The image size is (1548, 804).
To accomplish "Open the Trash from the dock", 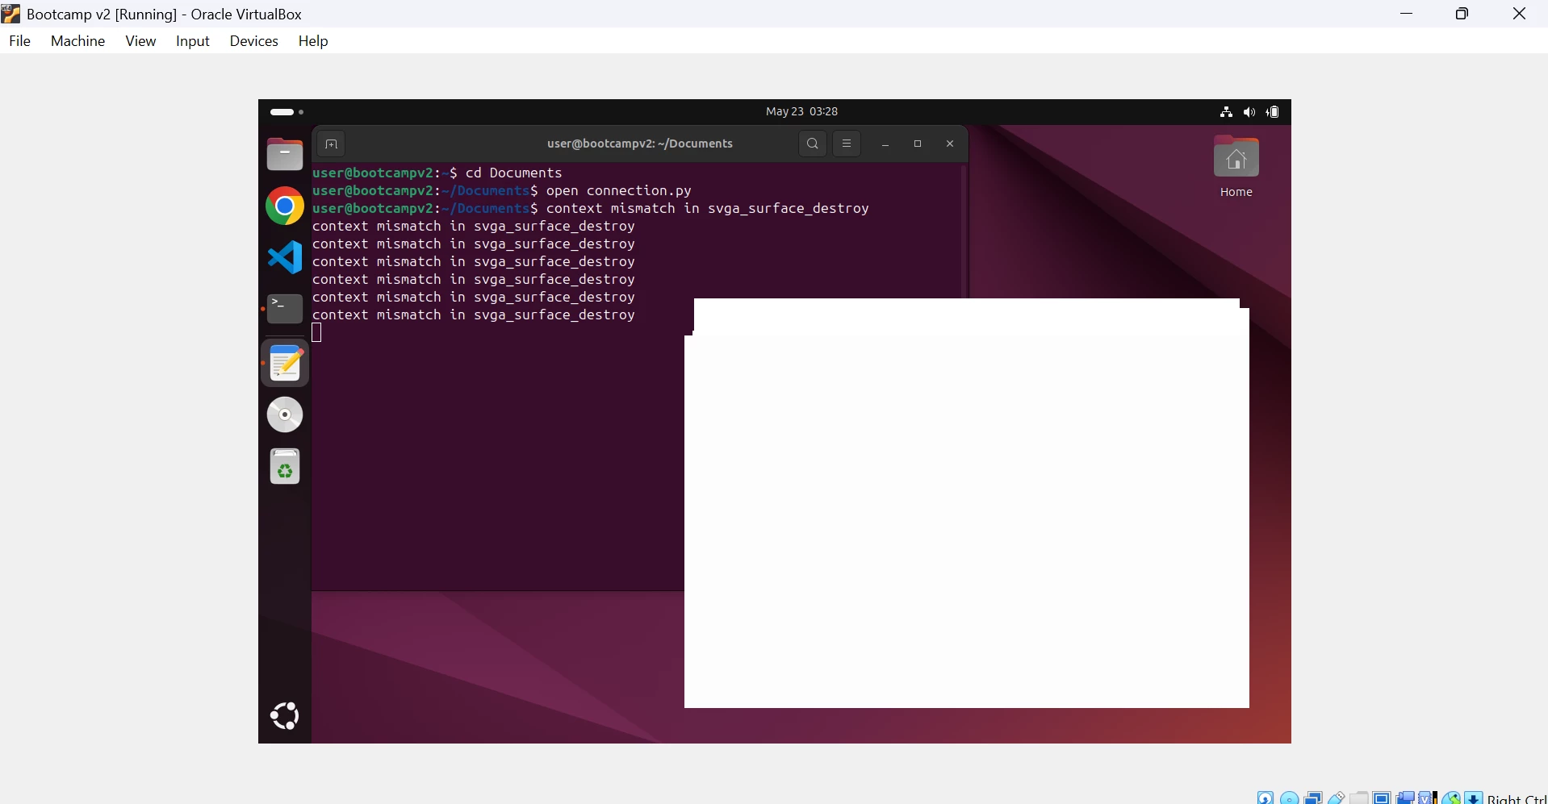I will tap(285, 467).
